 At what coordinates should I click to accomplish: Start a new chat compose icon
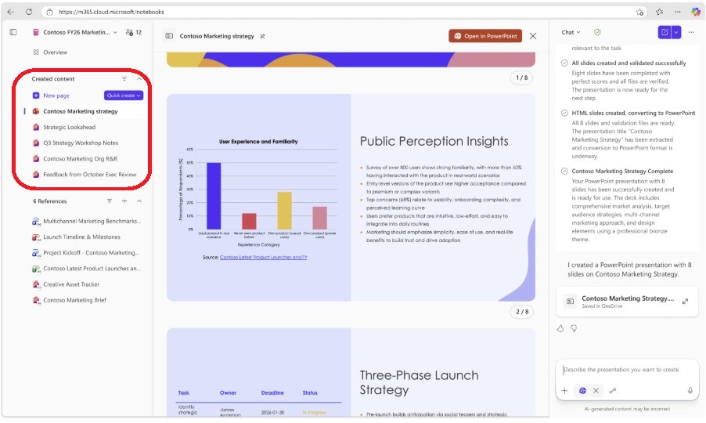coord(665,32)
